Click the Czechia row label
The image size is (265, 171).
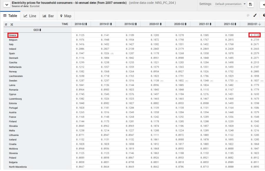point(13,63)
